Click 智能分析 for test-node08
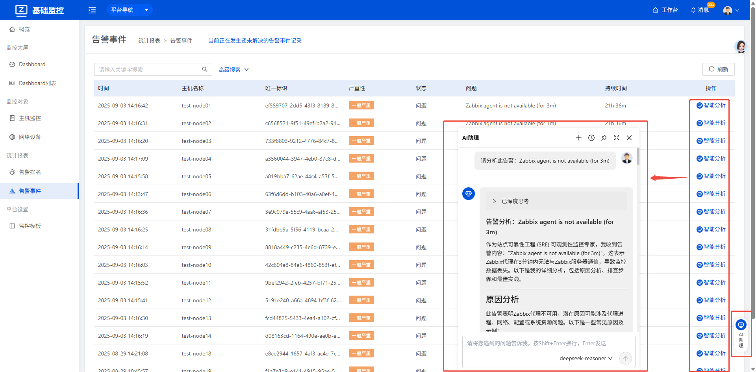The height and width of the screenshot is (372, 756). pyautogui.click(x=711, y=229)
